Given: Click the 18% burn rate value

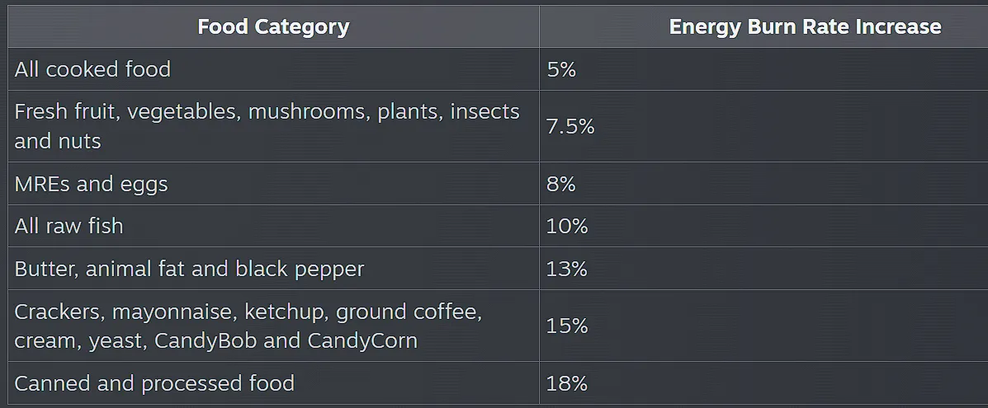Looking at the screenshot, I should click(x=567, y=383).
